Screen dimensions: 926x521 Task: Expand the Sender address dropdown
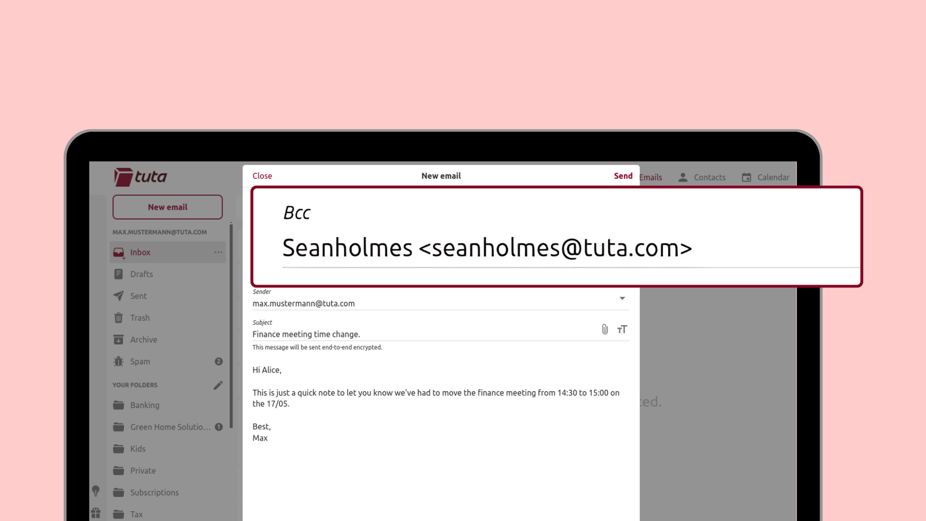tap(622, 298)
